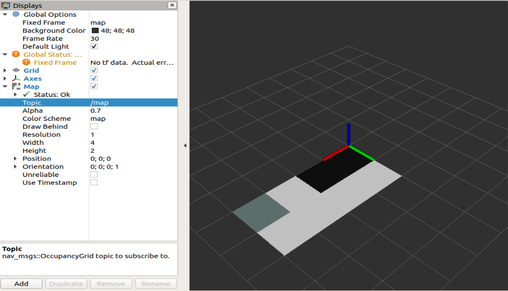
Task: Click the Grid display icon
Action: tap(16, 70)
